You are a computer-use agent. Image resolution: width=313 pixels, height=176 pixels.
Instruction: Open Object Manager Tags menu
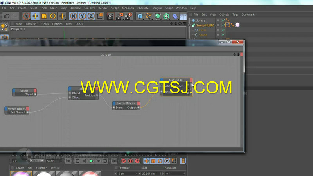[235, 14]
